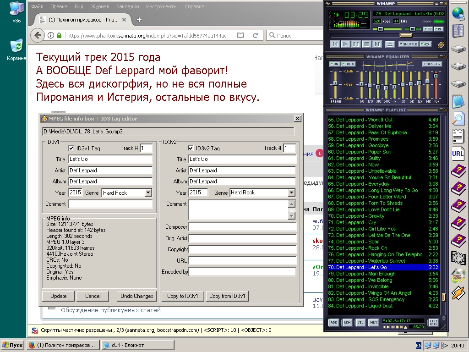This screenshot has width=469, height=352.
Task: Open the ID3v2 Genre dropdown
Action: [292, 193]
